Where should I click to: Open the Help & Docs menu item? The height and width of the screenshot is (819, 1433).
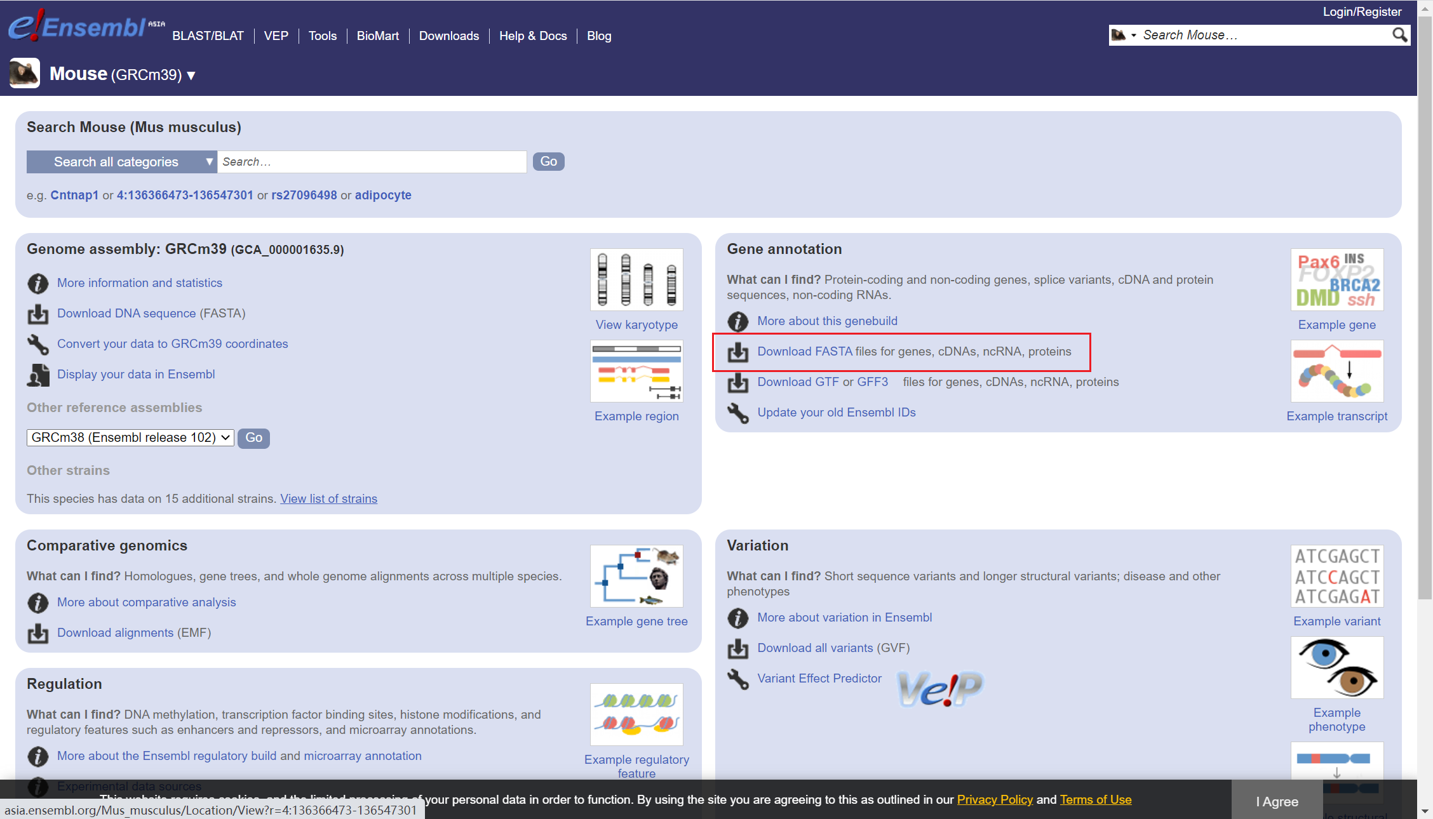click(x=533, y=36)
